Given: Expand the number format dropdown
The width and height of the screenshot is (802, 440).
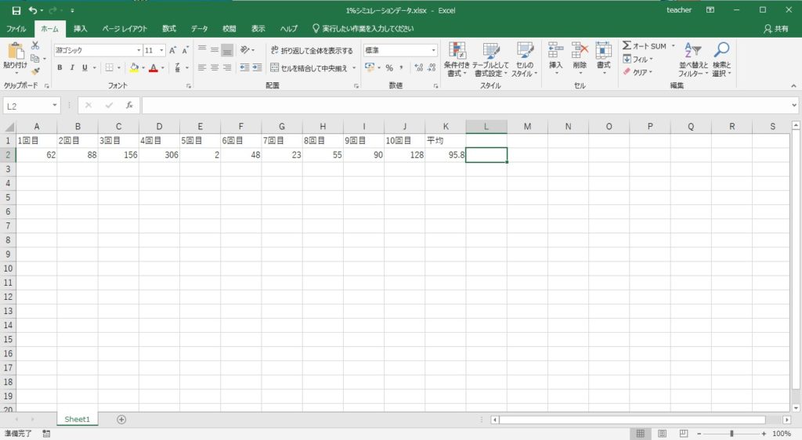Looking at the screenshot, I should click(434, 50).
